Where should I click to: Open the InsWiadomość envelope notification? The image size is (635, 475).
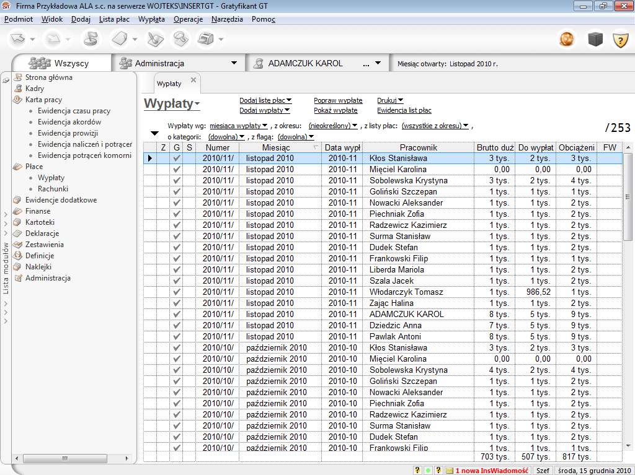[x=450, y=470]
